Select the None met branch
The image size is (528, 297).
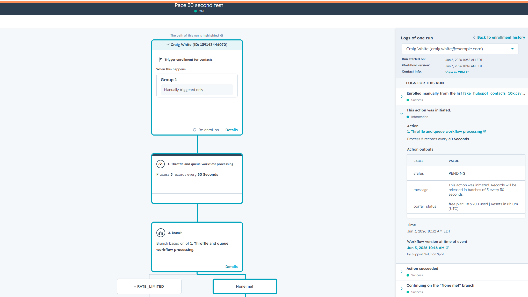pyautogui.click(x=245, y=286)
